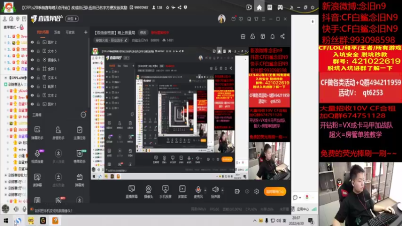Hide the 图片 2 layer
The width and height of the screenshot is (402, 226).
[x=32, y=42]
